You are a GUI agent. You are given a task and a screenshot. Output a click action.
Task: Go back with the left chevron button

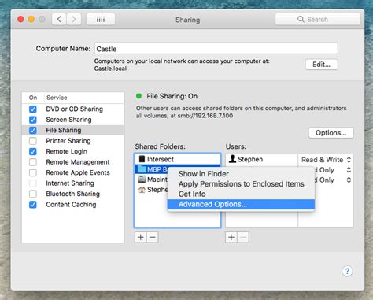[x=59, y=19]
